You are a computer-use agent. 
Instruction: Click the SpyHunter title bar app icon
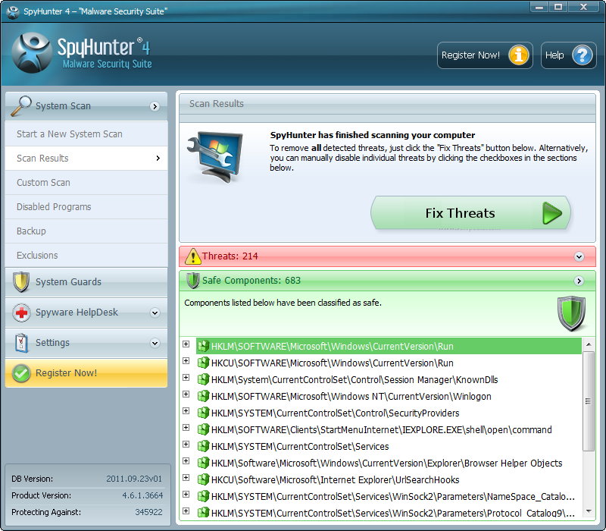pos(13,11)
